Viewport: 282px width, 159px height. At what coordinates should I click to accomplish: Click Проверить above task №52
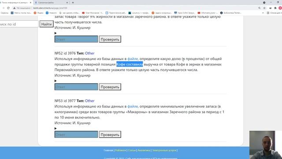110,39
